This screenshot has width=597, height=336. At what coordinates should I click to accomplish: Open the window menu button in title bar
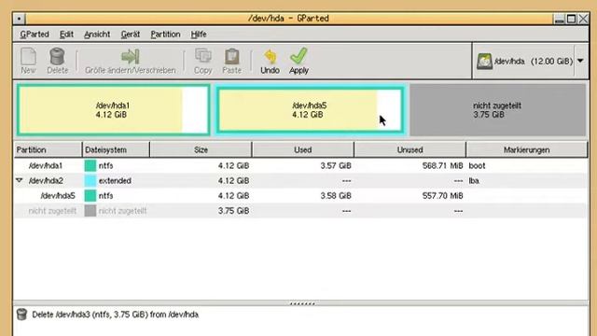(19, 19)
